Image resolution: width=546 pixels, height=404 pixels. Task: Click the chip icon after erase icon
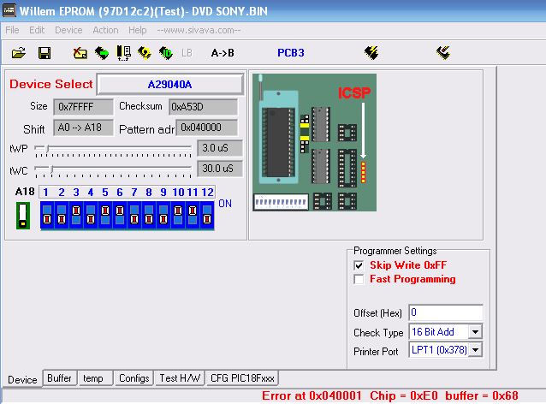[102, 53]
